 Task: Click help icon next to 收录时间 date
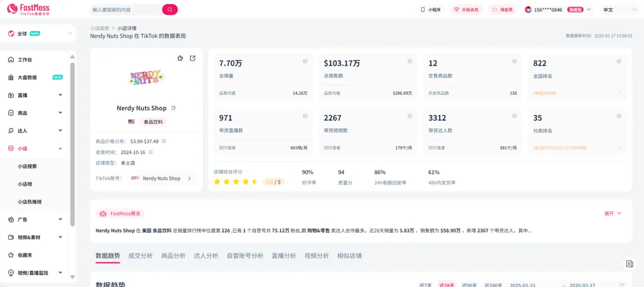tap(150, 152)
